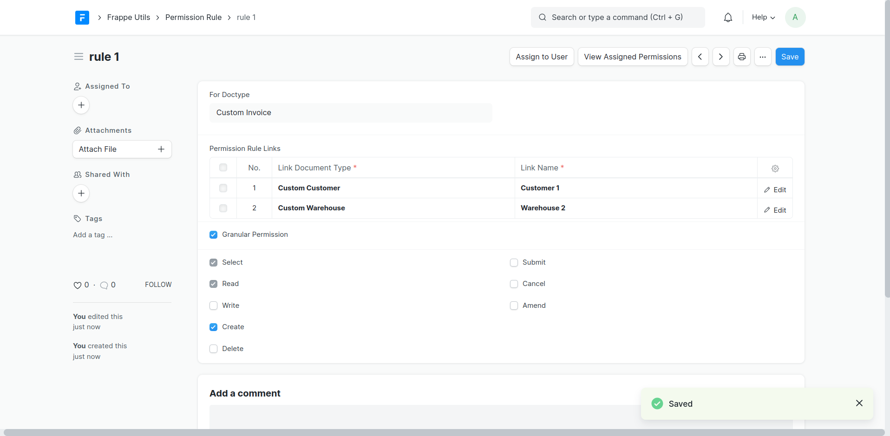This screenshot has width=890, height=436.
Task: Add assignee with plus under Assigned To
Action: pos(81,105)
